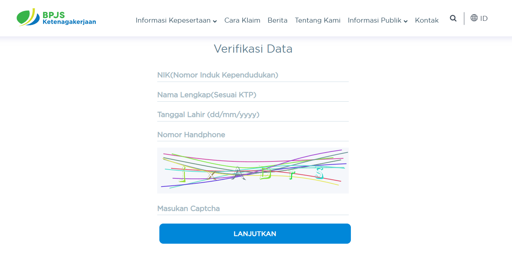Focus the Nomor Handphone field

point(253,135)
